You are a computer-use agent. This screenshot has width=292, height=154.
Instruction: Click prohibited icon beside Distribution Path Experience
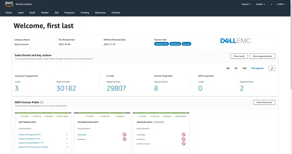(x=125, y=139)
